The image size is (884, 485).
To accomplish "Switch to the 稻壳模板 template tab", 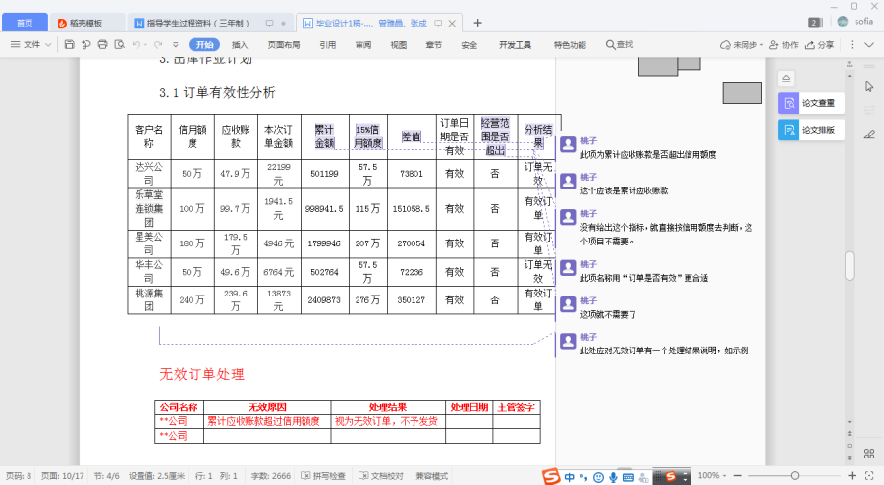I will tap(86, 23).
